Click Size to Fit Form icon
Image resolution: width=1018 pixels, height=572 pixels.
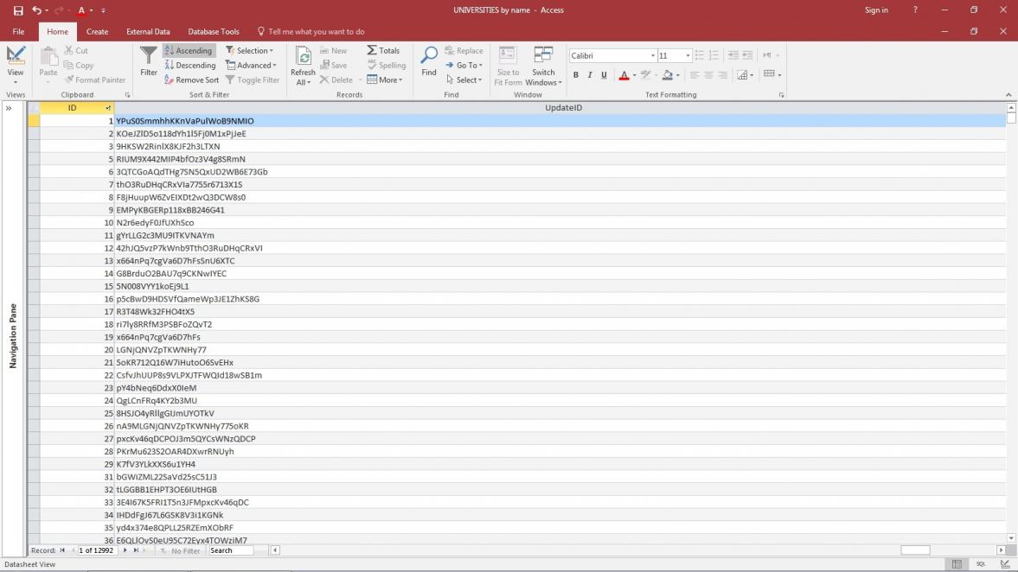coord(508,56)
